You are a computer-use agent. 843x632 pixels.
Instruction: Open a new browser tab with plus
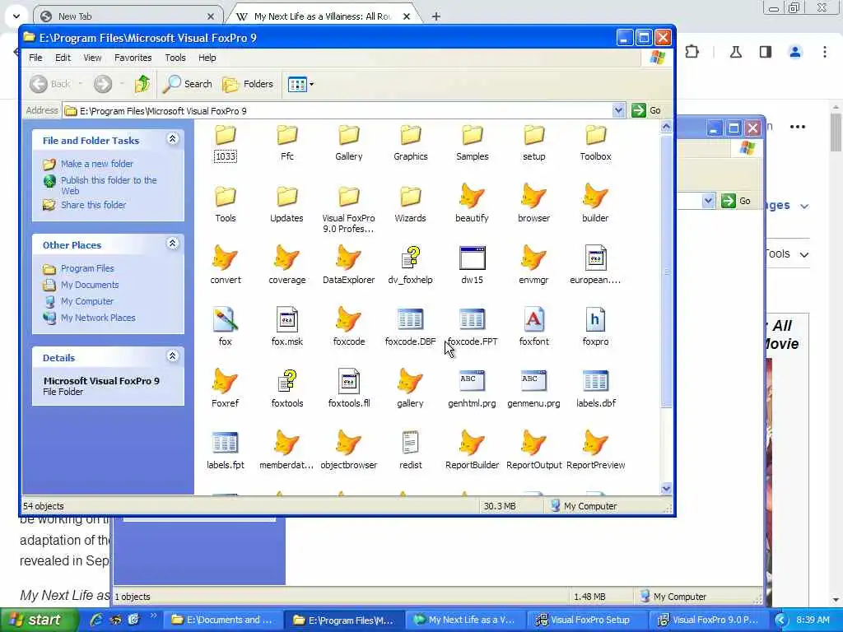[x=436, y=16]
